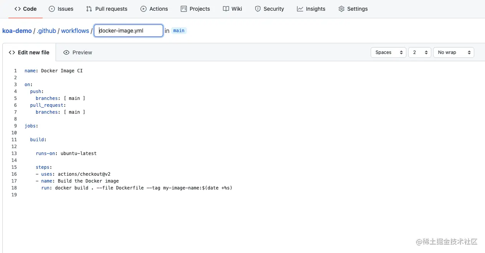Open the Spaces indentation mode dropdown
This screenshot has width=485, height=253.
[x=388, y=52]
